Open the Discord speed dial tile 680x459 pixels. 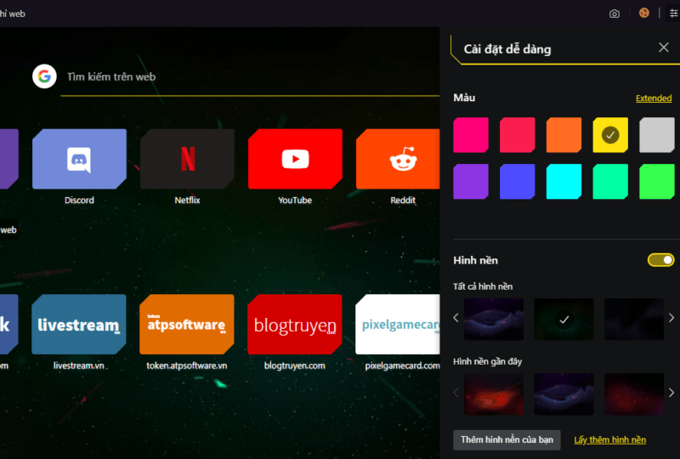[79, 159]
